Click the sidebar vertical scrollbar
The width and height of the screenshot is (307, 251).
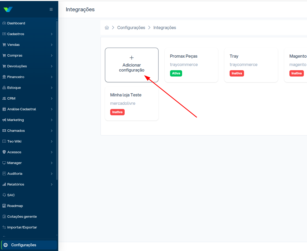(x=57, y=100)
